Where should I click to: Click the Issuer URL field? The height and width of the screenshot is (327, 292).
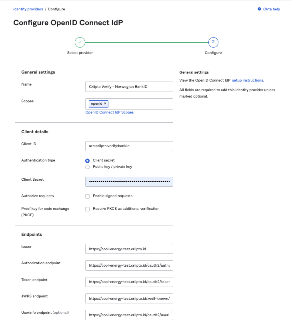129,249
